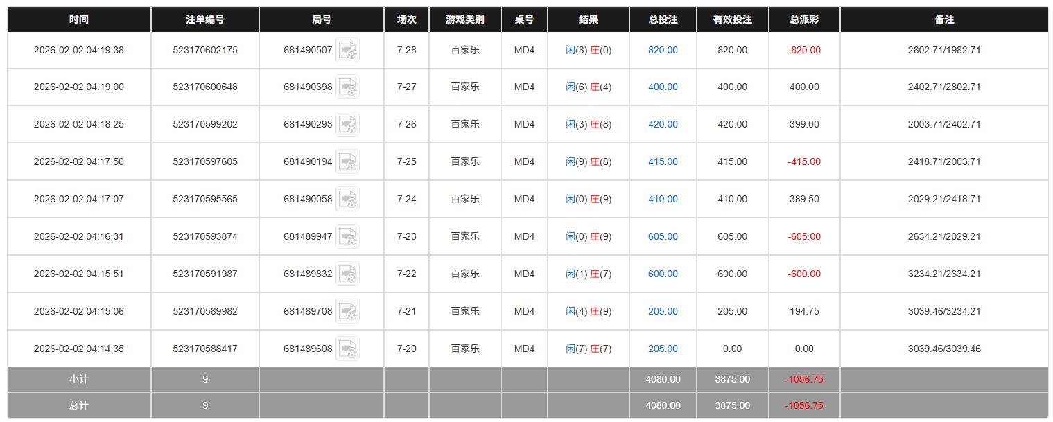1053x422 pixels.
Task: Click replay icon next to round 681490194
Action: point(347,162)
